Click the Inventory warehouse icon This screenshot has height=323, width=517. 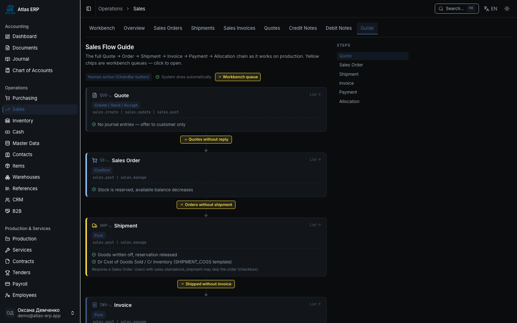tap(8, 121)
